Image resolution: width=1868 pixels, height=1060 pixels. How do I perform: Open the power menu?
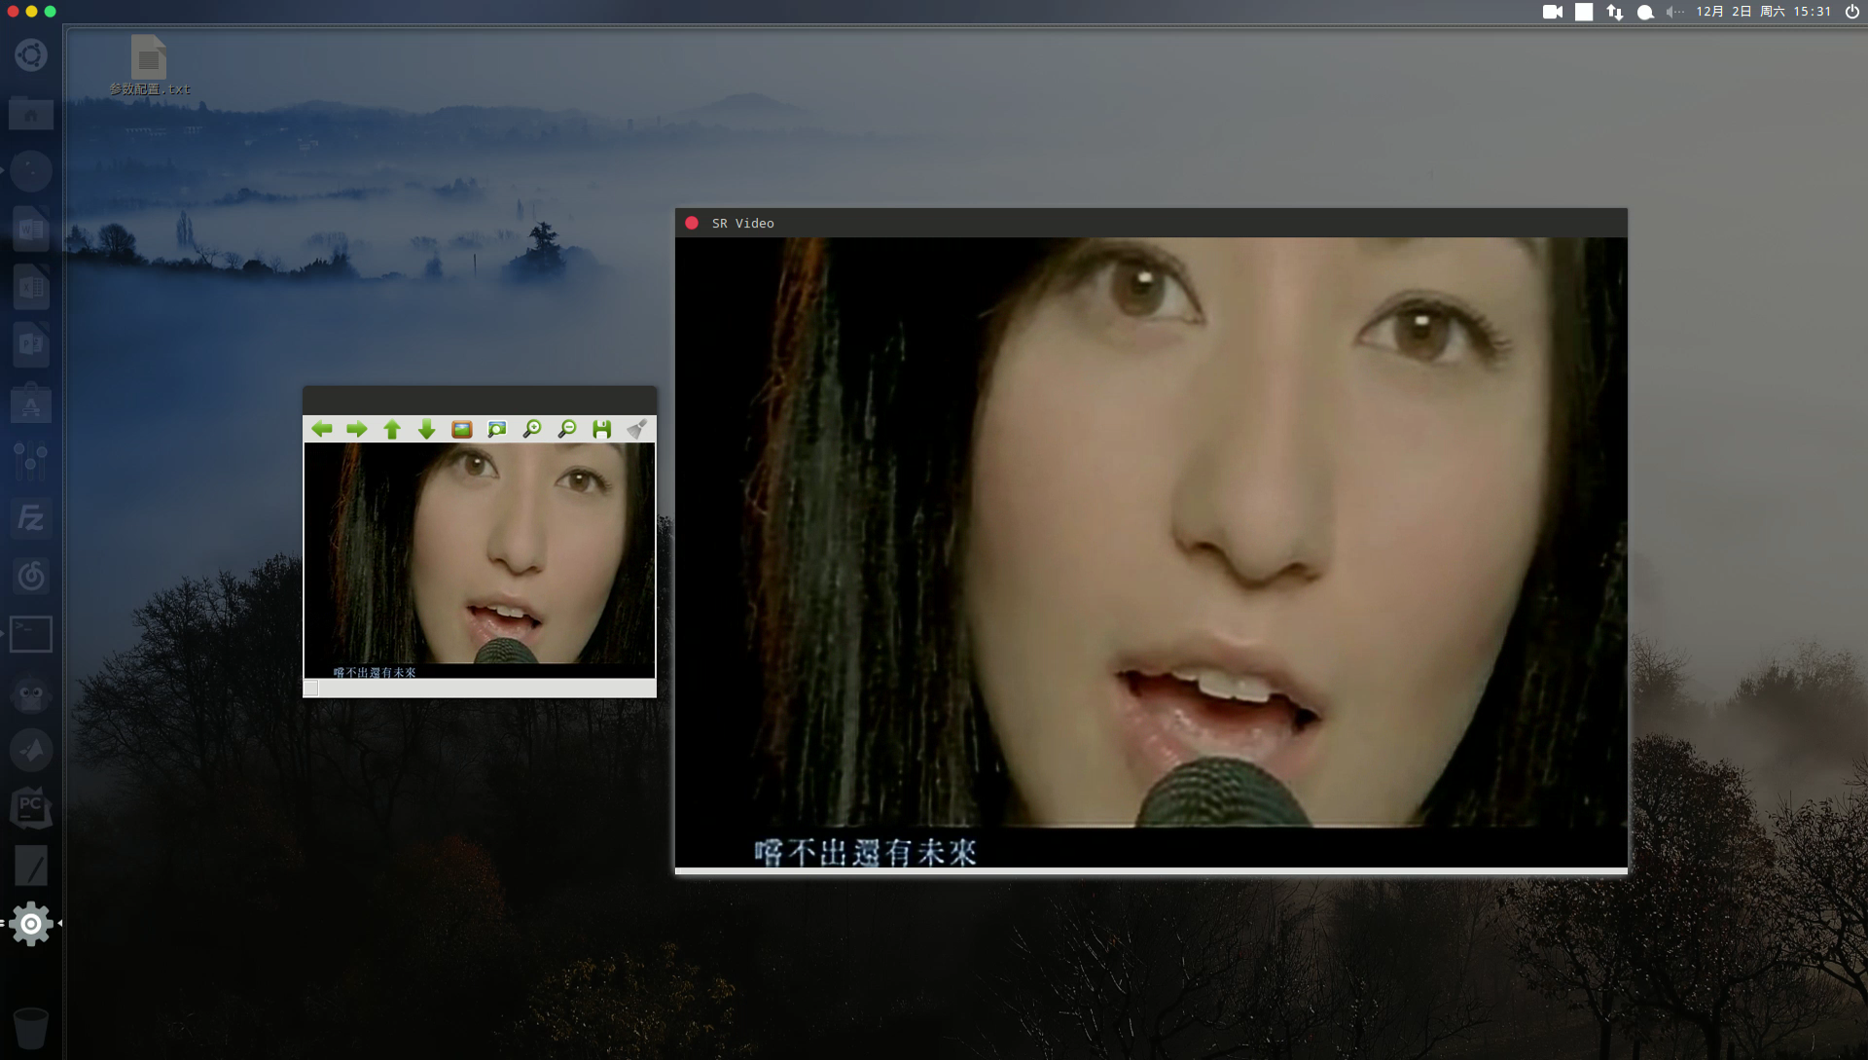click(x=1852, y=12)
